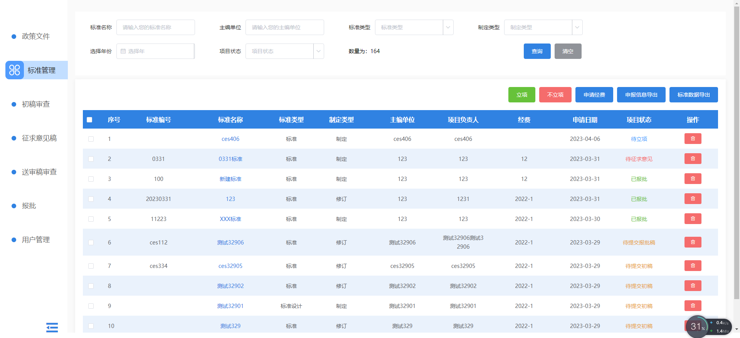Click trash icon for 测试32906 row
The height and width of the screenshot is (338, 740).
point(693,242)
